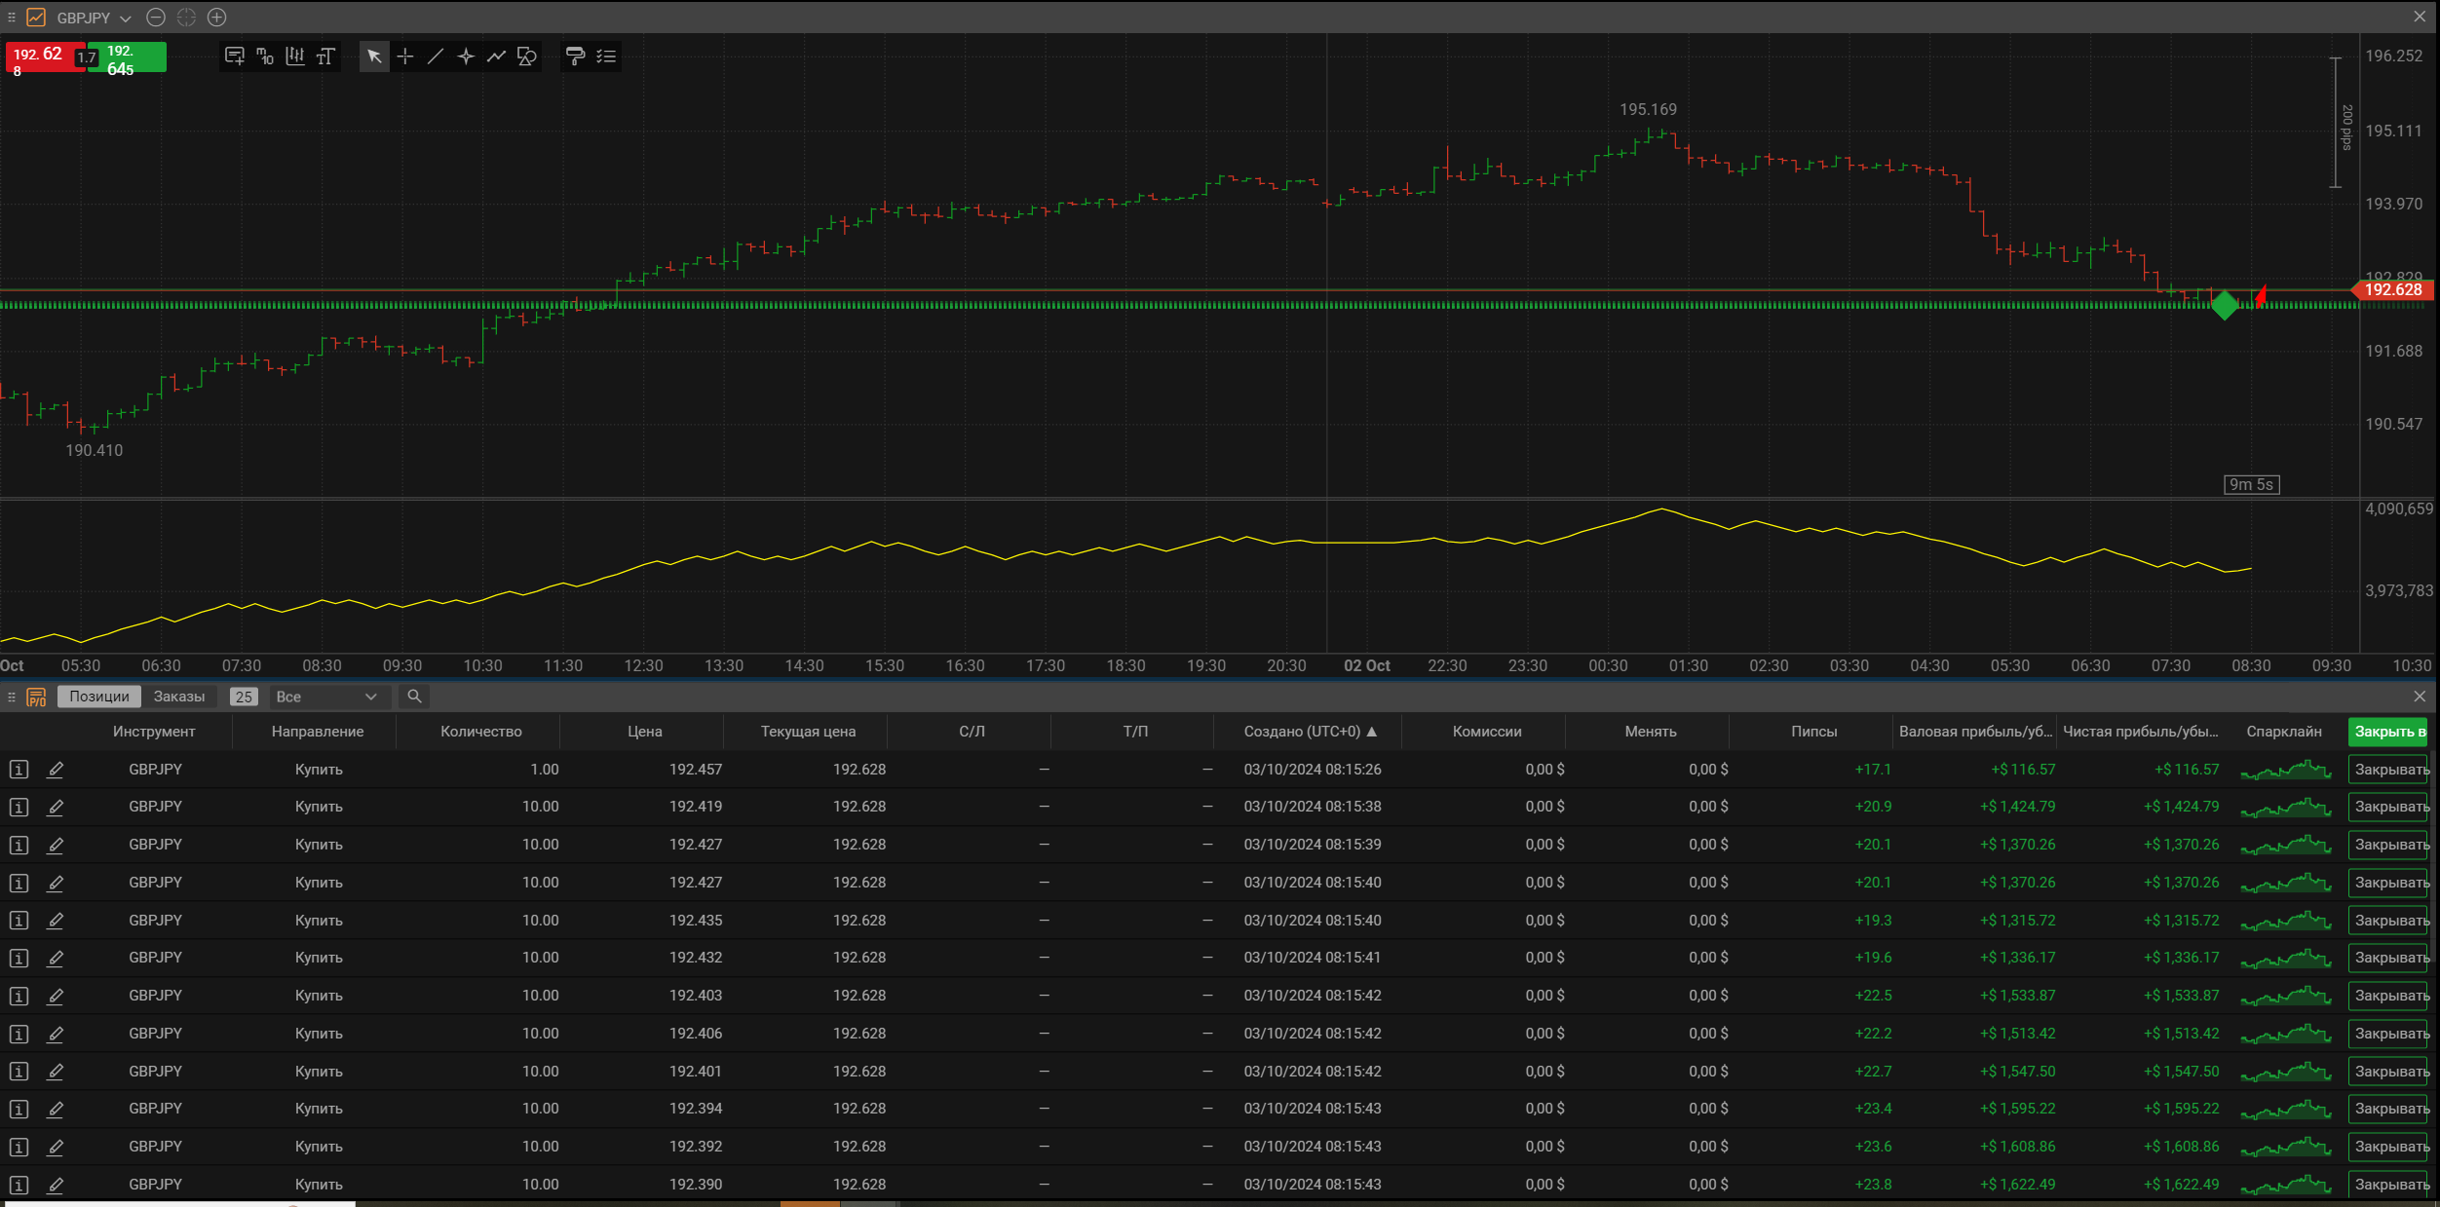Click the positions count badge 25

244,697
